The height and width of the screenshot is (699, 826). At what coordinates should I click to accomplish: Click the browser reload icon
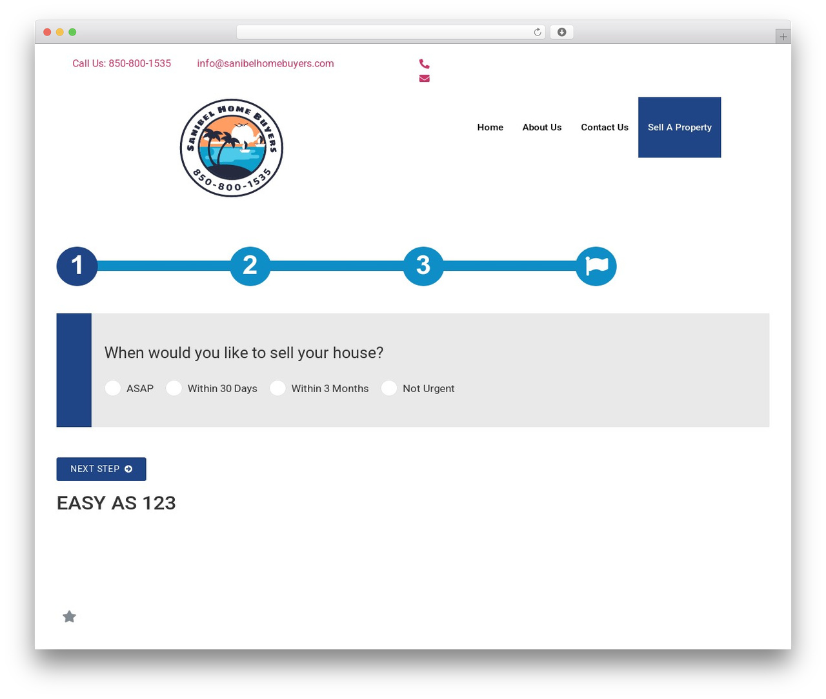537,32
